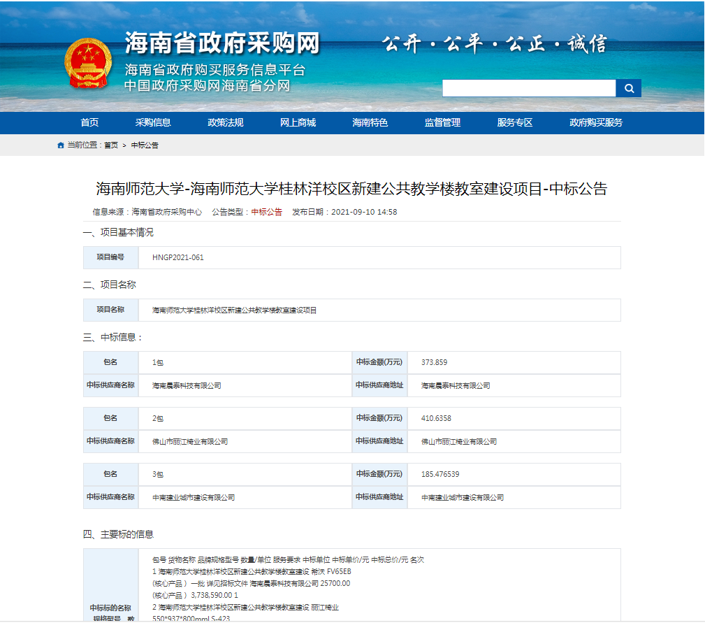Image resolution: width=705 pixels, height=623 pixels.
Task: Open the 海南特色 navigation menu
Action: (370, 123)
